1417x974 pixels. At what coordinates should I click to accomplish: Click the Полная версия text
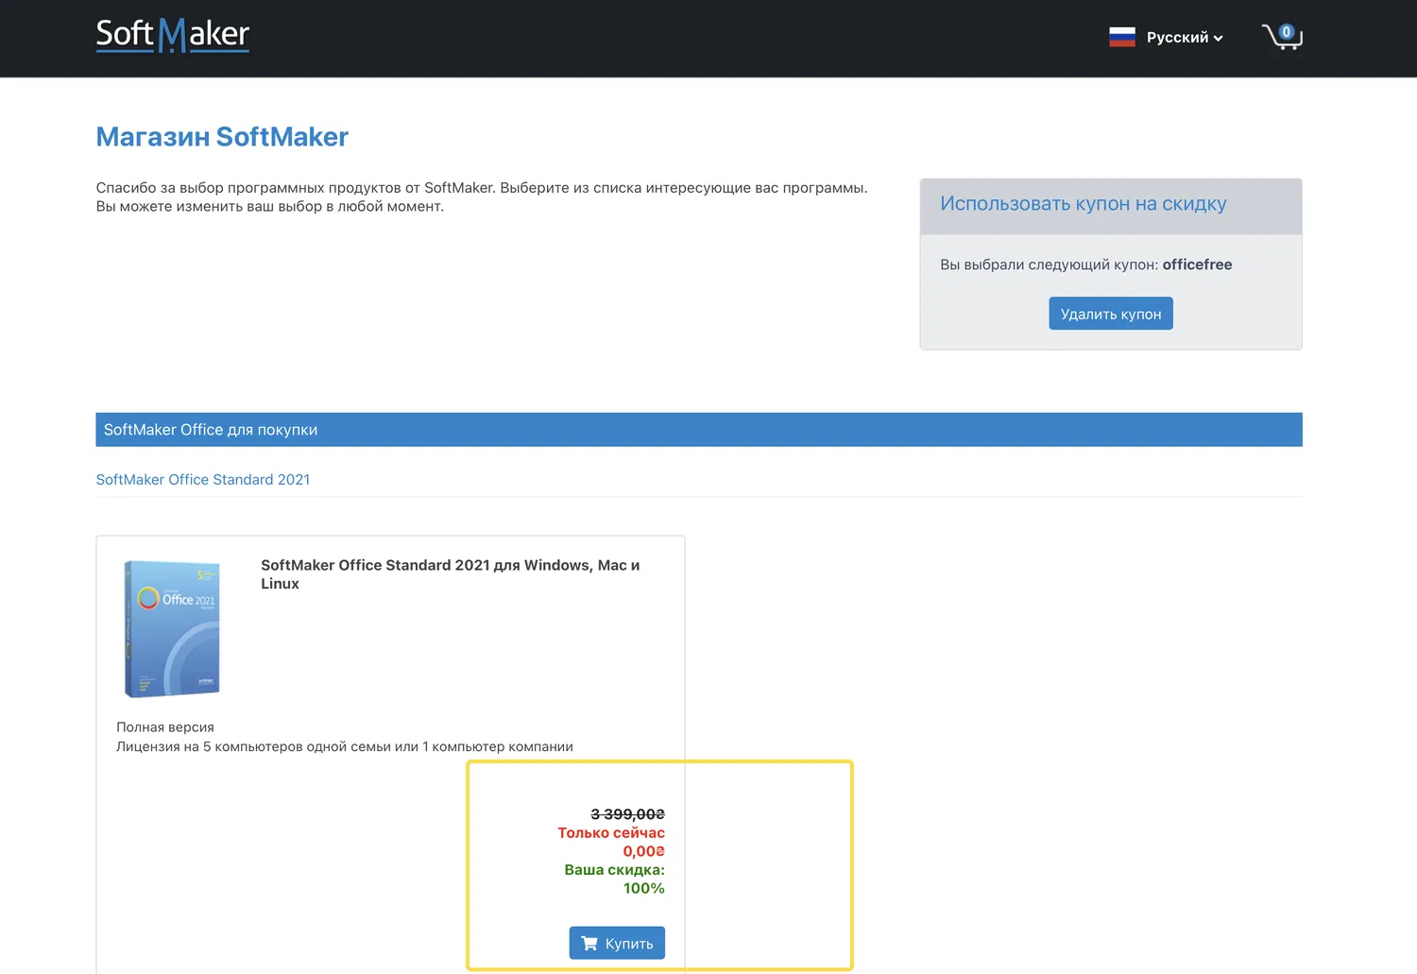(165, 727)
